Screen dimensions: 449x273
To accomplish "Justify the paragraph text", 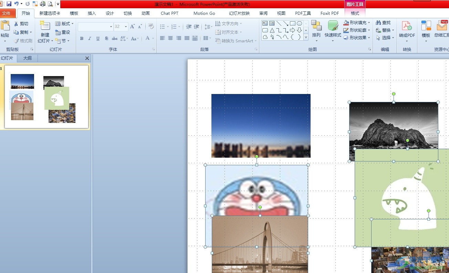I will (187, 38).
